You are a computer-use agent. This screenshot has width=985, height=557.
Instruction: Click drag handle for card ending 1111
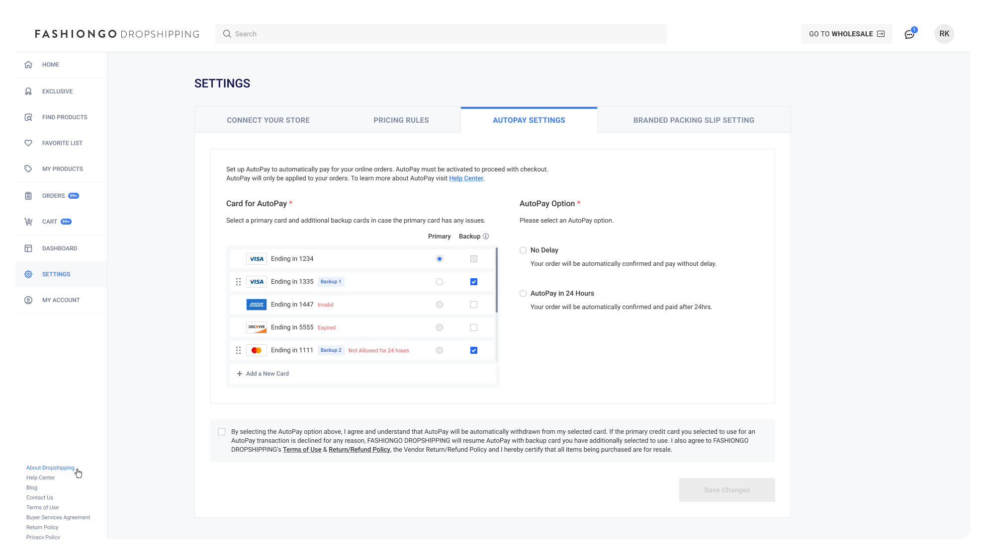(238, 350)
